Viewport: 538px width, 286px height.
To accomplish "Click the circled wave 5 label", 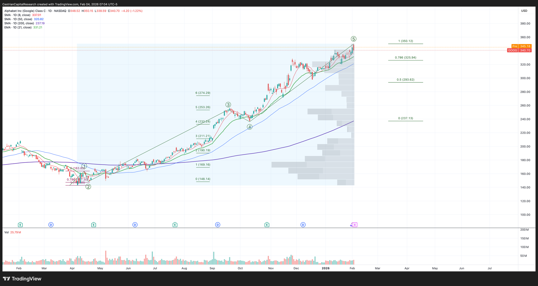I will coord(353,39).
